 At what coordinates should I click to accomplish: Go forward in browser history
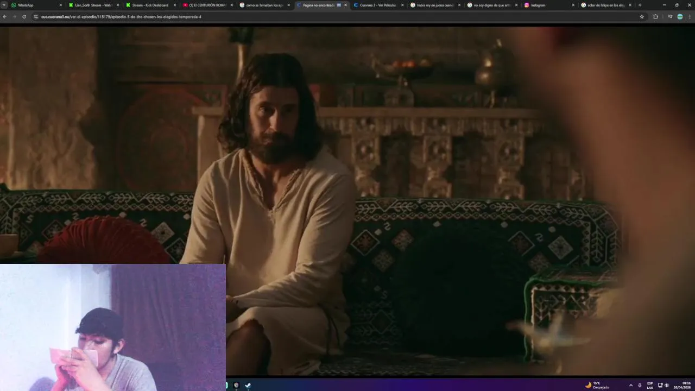point(14,17)
